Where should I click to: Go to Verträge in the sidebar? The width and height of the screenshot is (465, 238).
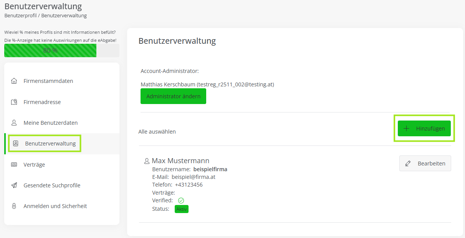[34, 165]
